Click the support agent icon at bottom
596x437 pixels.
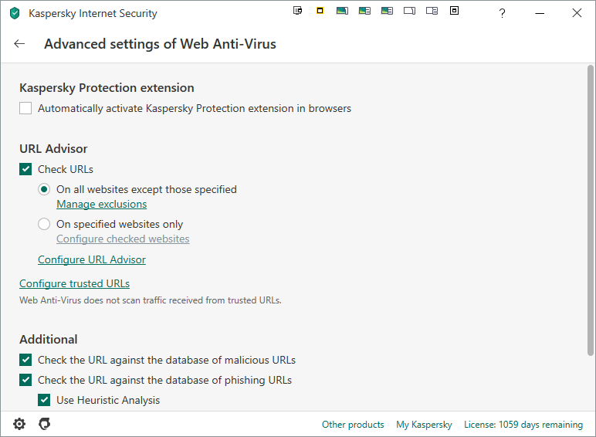(x=45, y=424)
